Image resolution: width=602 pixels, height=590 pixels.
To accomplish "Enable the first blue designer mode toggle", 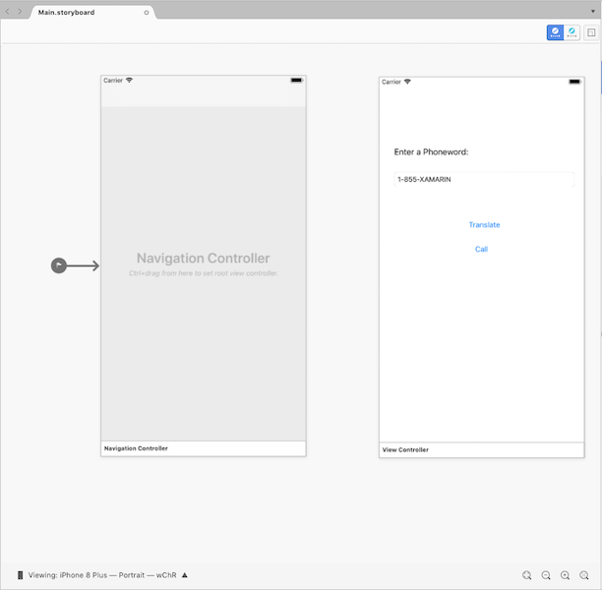I will coord(555,32).
